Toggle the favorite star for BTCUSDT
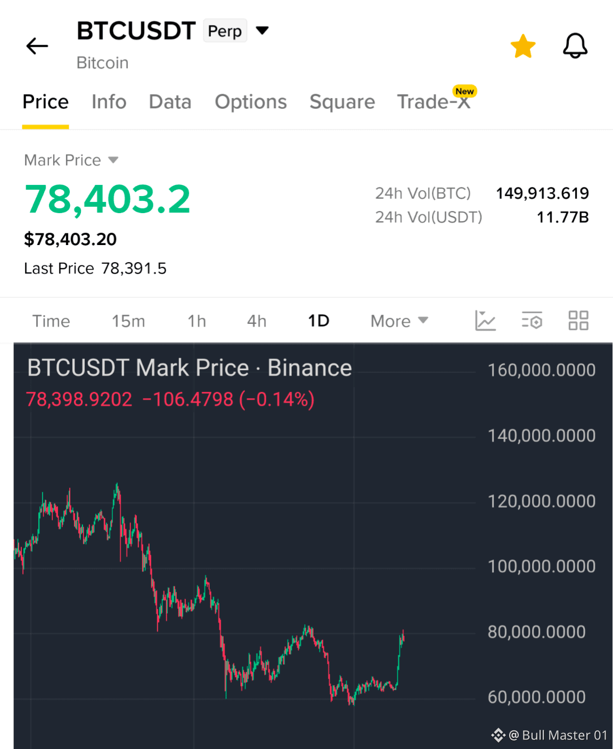 pos(522,46)
